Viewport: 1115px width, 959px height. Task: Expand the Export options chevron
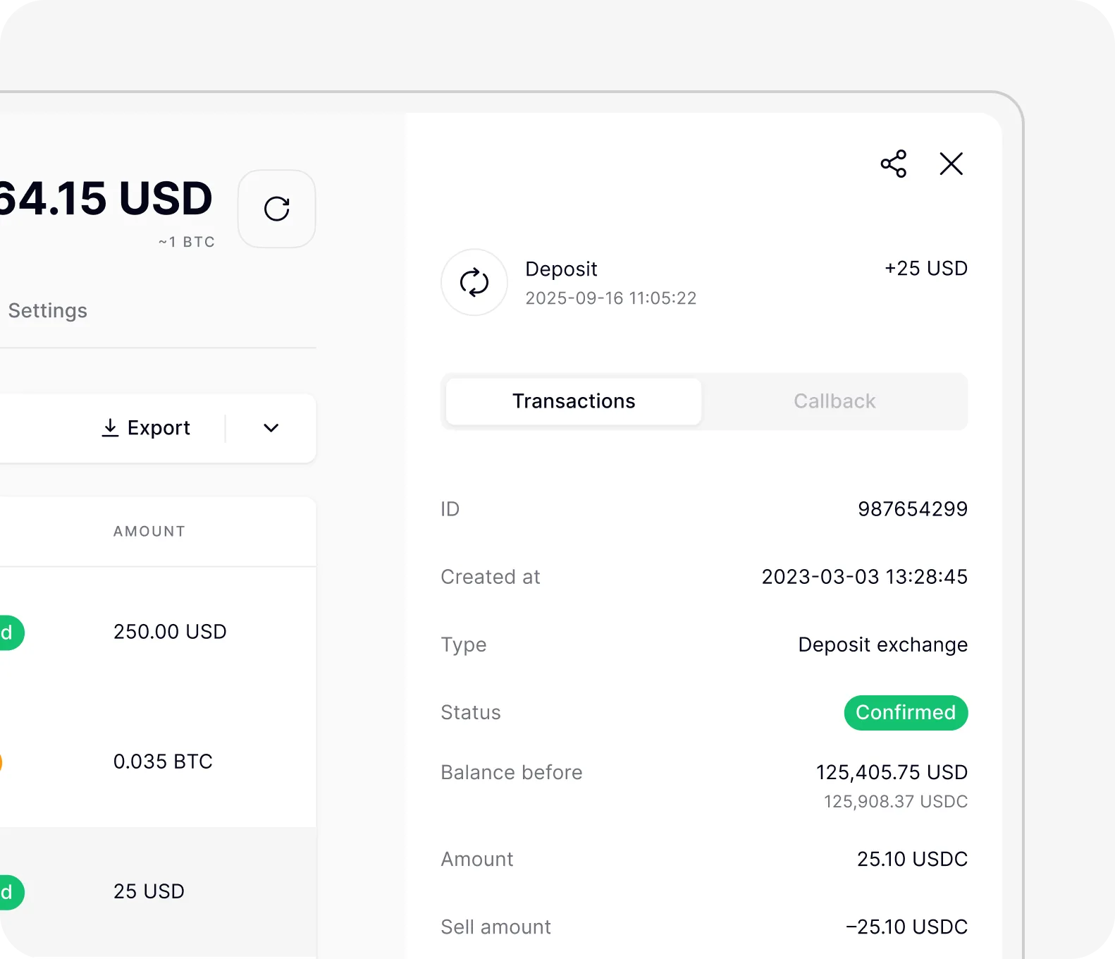point(271,428)
